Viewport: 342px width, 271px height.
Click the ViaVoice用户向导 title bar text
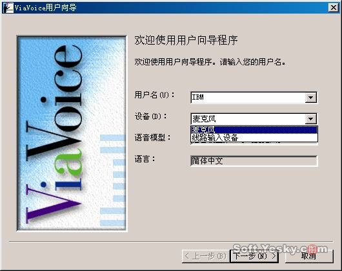(x=45, y=8)
